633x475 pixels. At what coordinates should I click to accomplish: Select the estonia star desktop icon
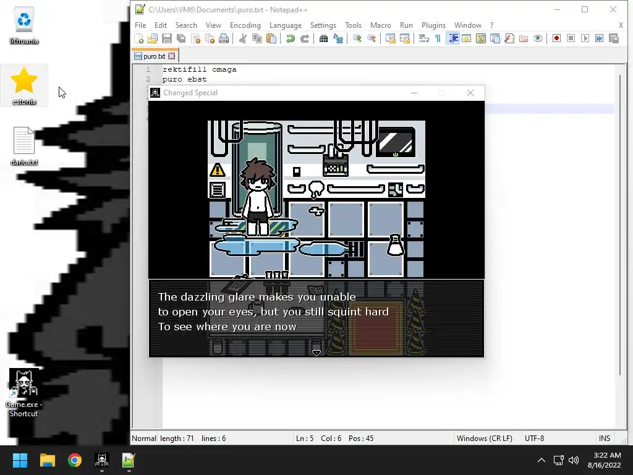point(24,85)
